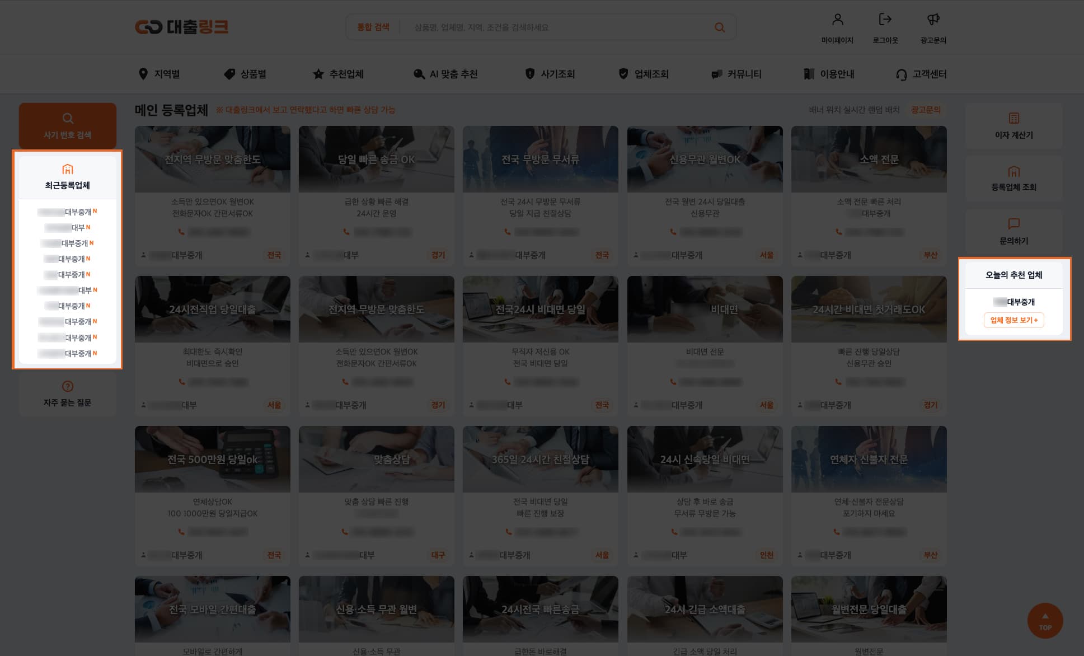Click the 이용안내 book icon

[x=809, y=74]
